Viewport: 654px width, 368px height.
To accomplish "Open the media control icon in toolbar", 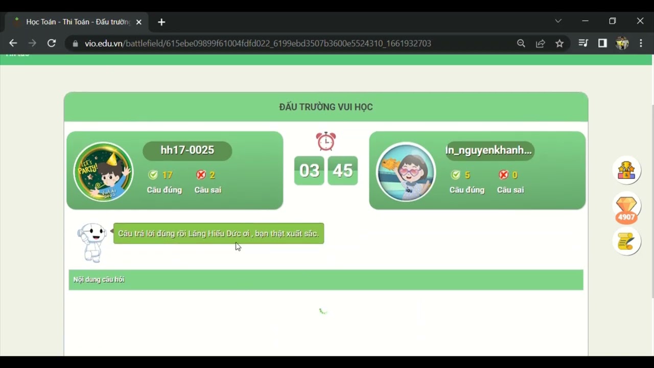I will [x=583, y=43].
